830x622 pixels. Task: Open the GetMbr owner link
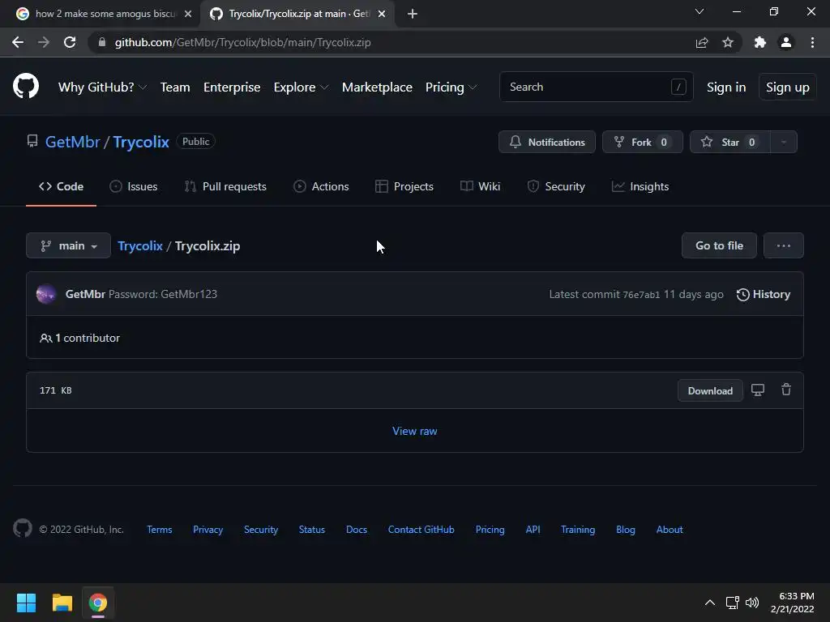[72, 142]
